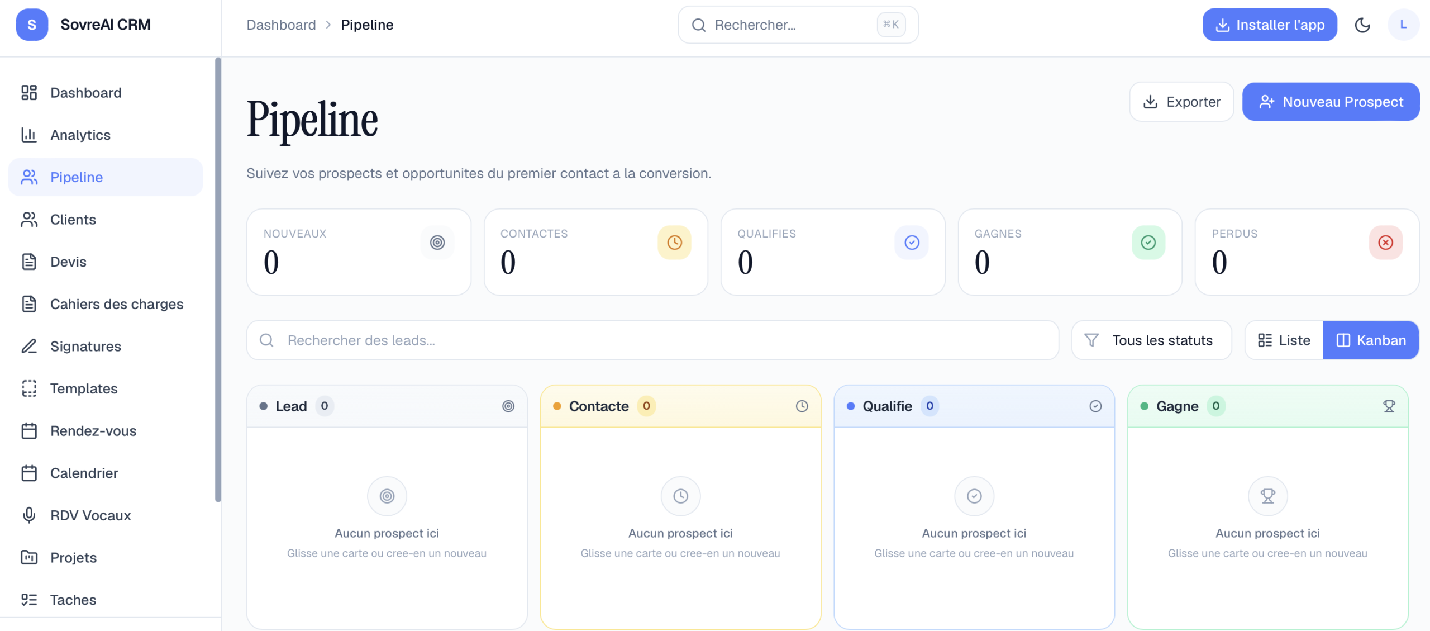Viewport: 1430px width, 631px height.
Task: Click the Contacte column clock icon
Action: (802, 406)
